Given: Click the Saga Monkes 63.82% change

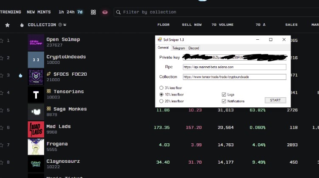Looking at the screenshot, I should click(x=257, y=110).
